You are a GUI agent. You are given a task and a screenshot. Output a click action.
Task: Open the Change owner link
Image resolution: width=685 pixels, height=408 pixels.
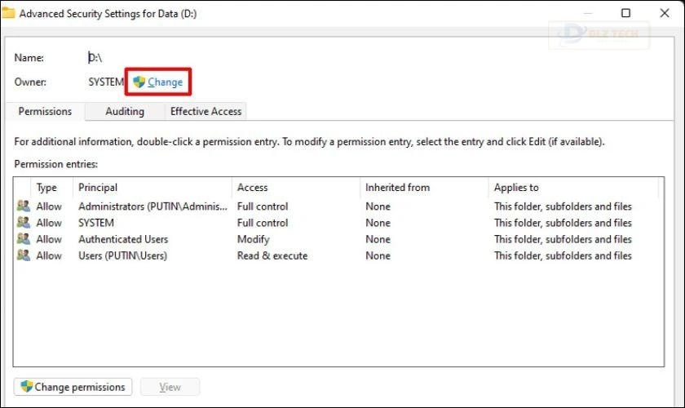pos(165,82)
